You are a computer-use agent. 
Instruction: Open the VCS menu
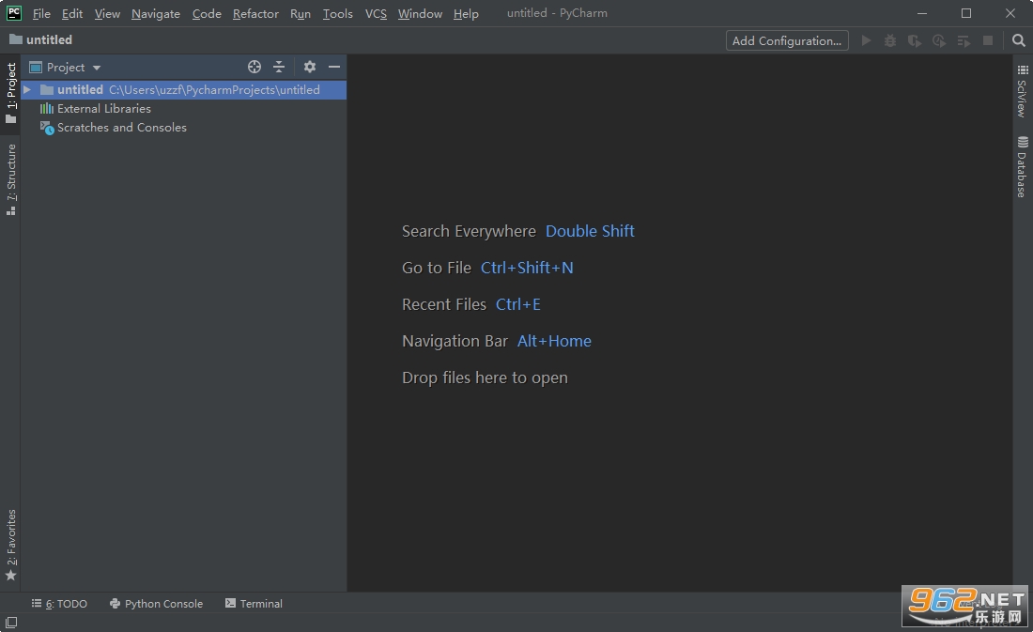tap(377, 14)
